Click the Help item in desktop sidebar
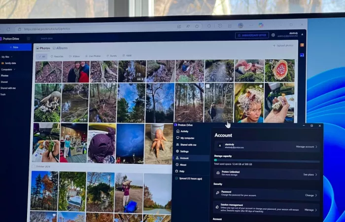 point(182,171)
